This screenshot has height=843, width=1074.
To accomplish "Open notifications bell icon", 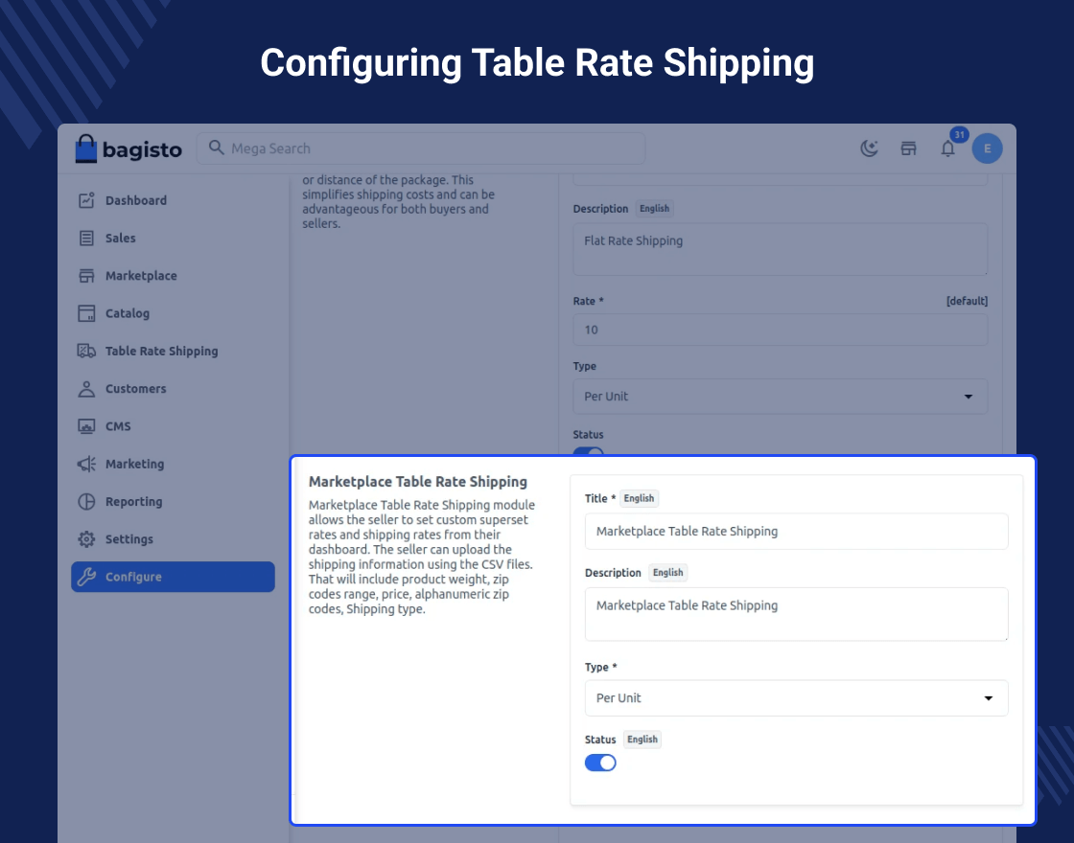I will click(947, 148).
